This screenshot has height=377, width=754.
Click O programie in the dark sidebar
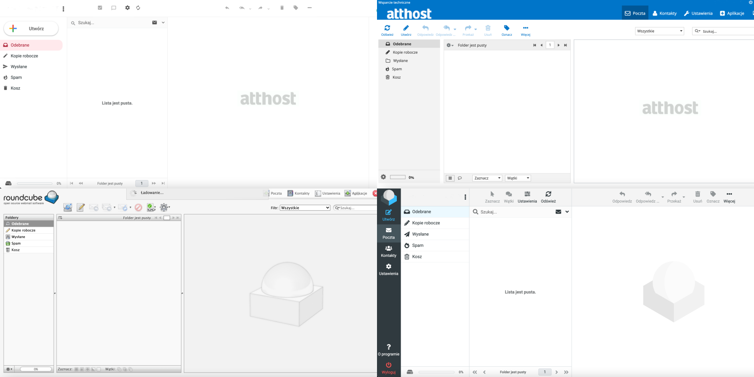pyautogui.click(x=389, y=350)
